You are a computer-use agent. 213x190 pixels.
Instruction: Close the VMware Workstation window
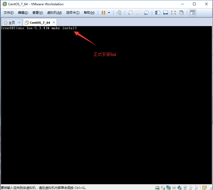pos(206,4)
